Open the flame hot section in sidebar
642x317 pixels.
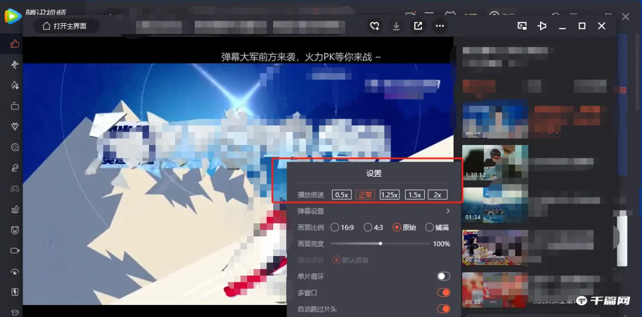[15, 85]
